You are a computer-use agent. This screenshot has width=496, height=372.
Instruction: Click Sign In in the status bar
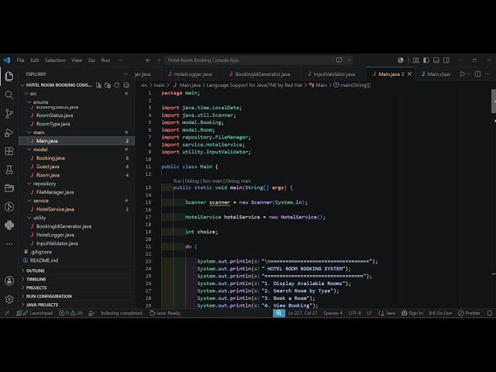point(412,313)
